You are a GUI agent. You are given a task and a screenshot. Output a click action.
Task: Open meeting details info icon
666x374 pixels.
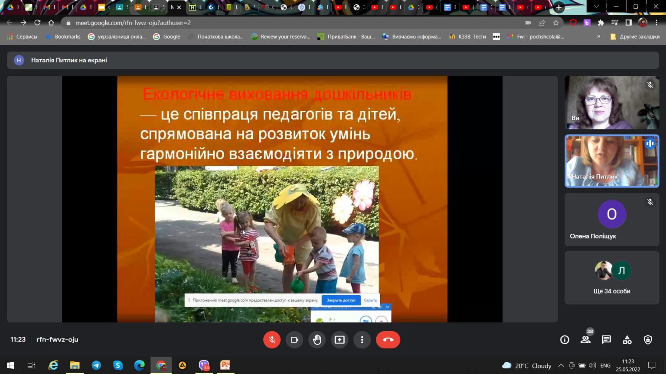tap(565, 340)
